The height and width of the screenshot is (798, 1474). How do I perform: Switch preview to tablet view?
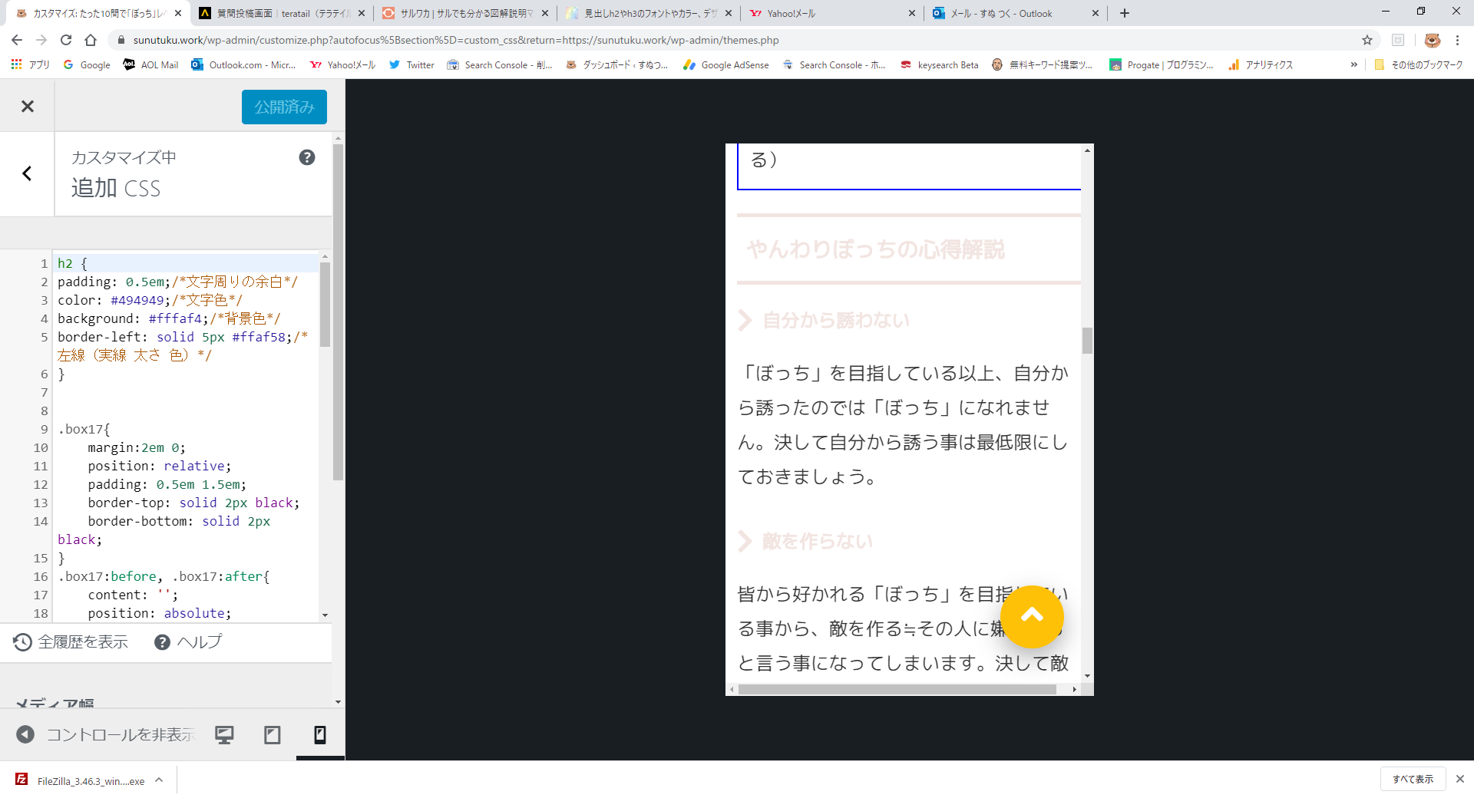(x=272, y=734)
